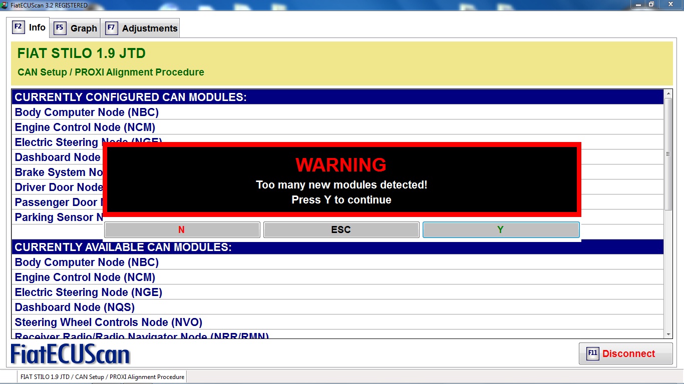Click CURRENTLY CONFIGURED CAN MODULES header
This screenshot has height=384, width=684.
tap(338, 97)
